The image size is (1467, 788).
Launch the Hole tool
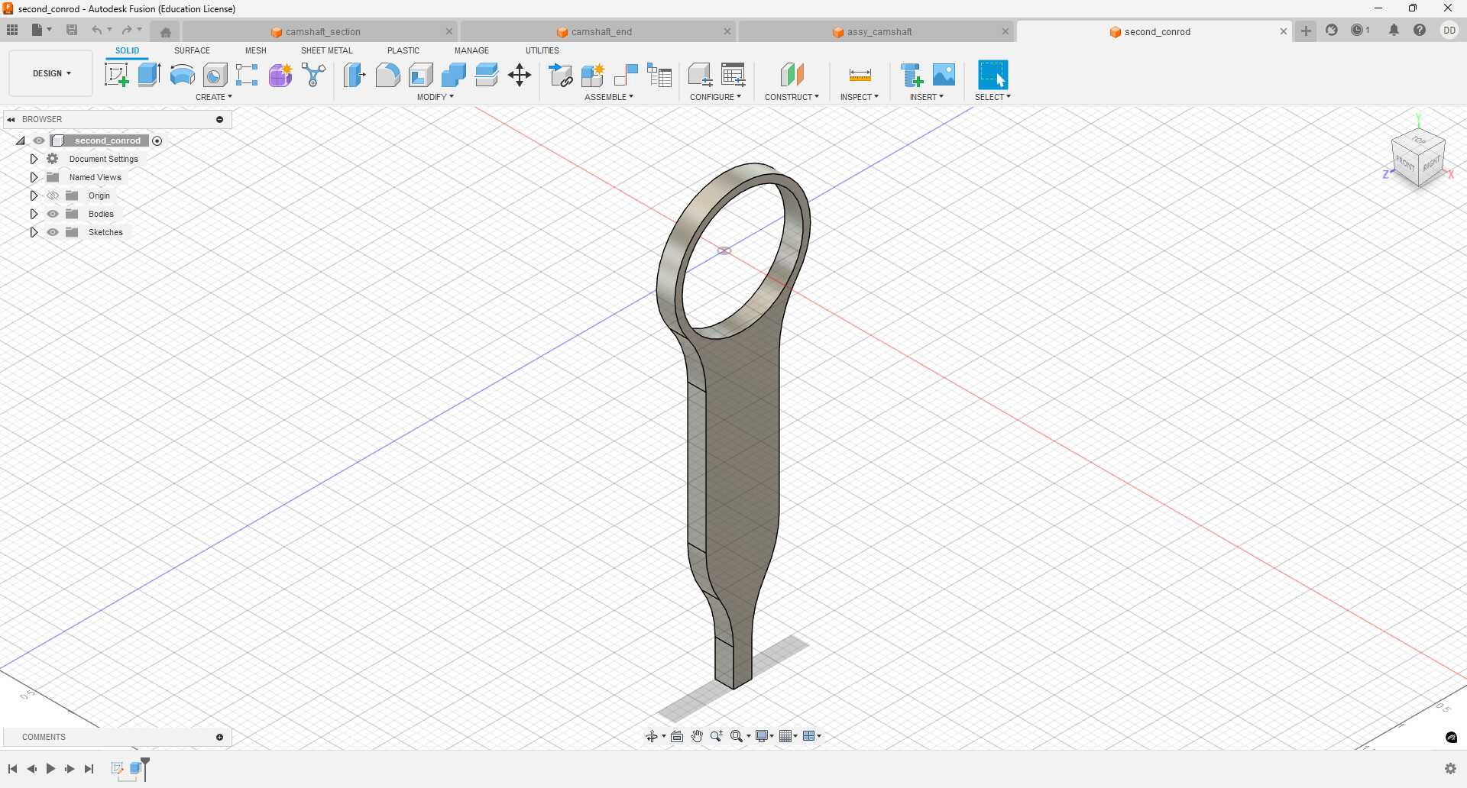pos(214,74)
